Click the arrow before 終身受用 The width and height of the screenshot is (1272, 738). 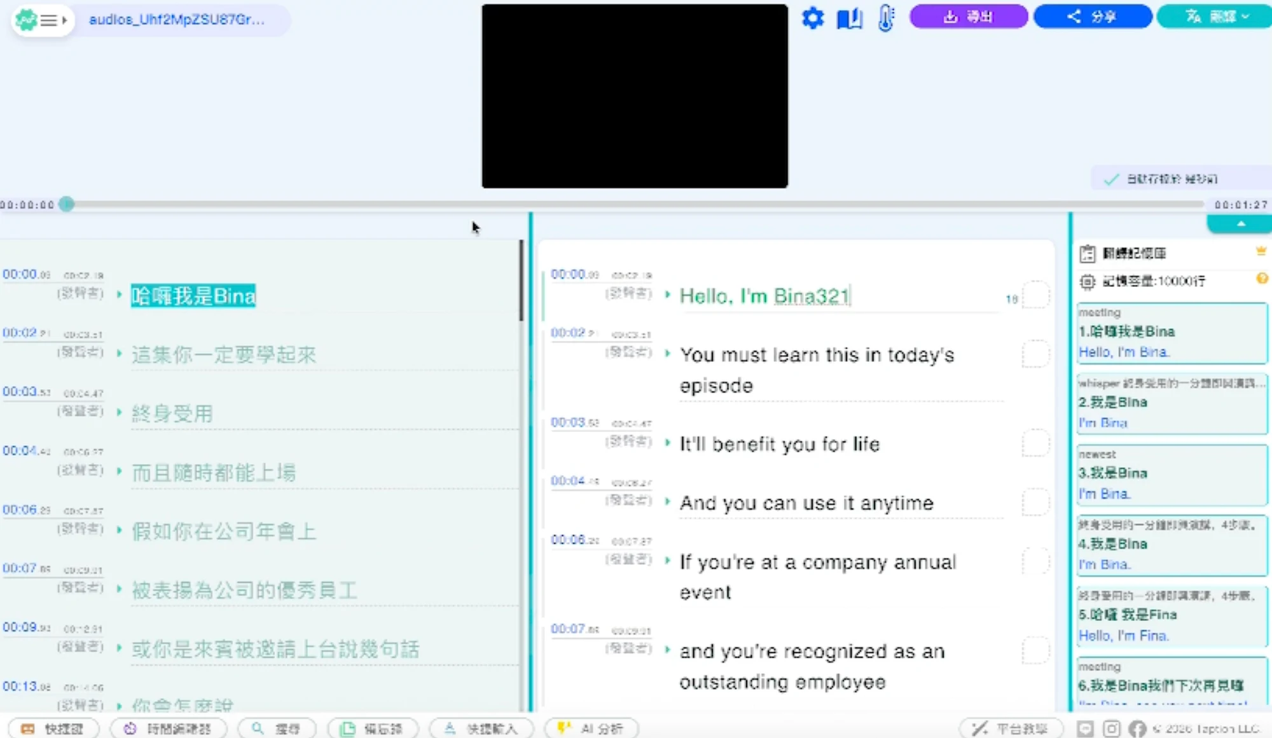coord(119,412)
